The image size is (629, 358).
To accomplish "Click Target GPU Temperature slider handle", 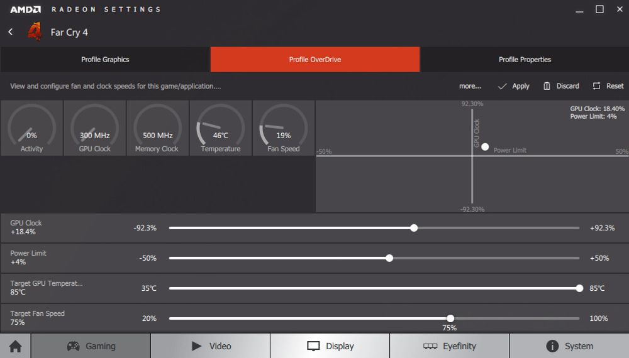I will tap(579, 288).
